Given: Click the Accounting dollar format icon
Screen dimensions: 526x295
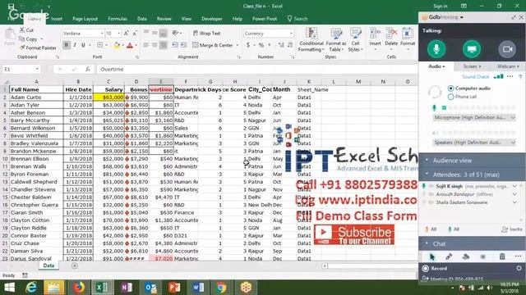Looking at the screenshot, I should tap(248, 45).
